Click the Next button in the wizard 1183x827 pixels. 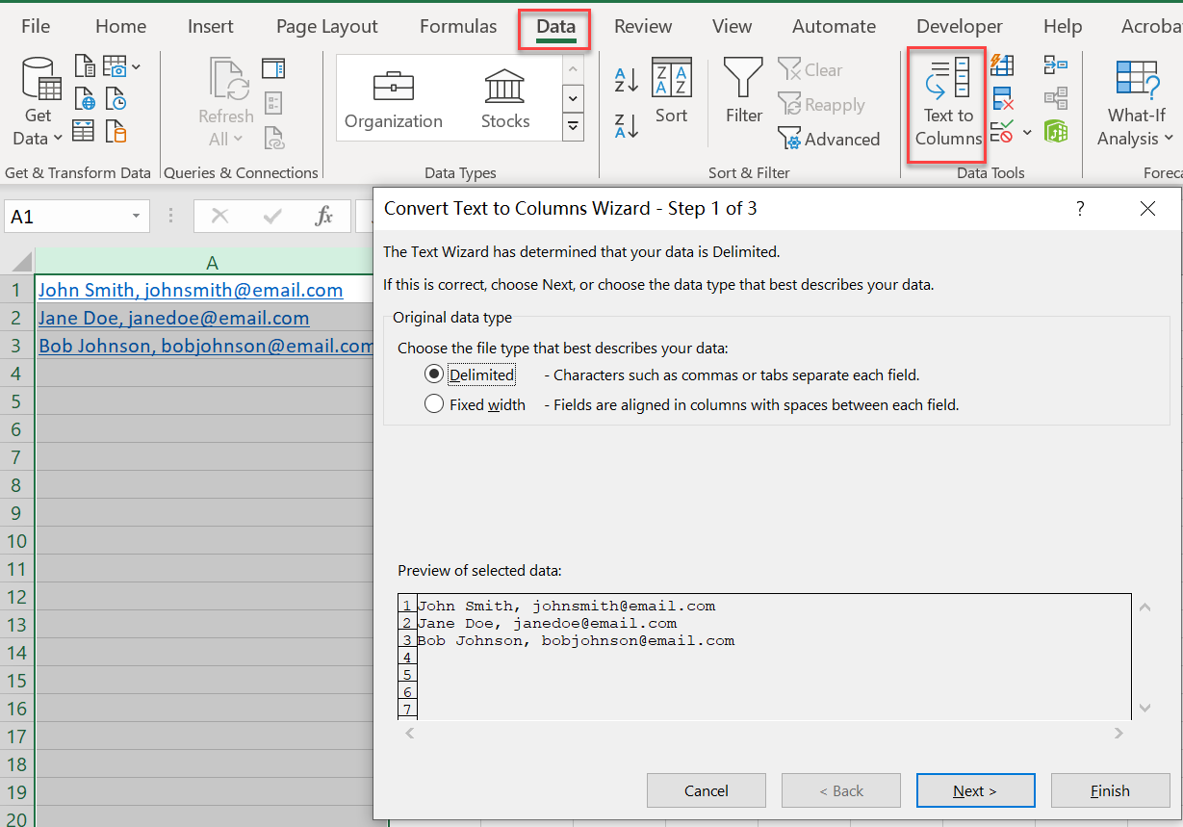tap(975, 790)
